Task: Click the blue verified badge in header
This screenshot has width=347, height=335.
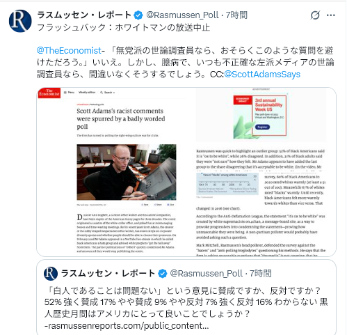Action: click(138, 15)
